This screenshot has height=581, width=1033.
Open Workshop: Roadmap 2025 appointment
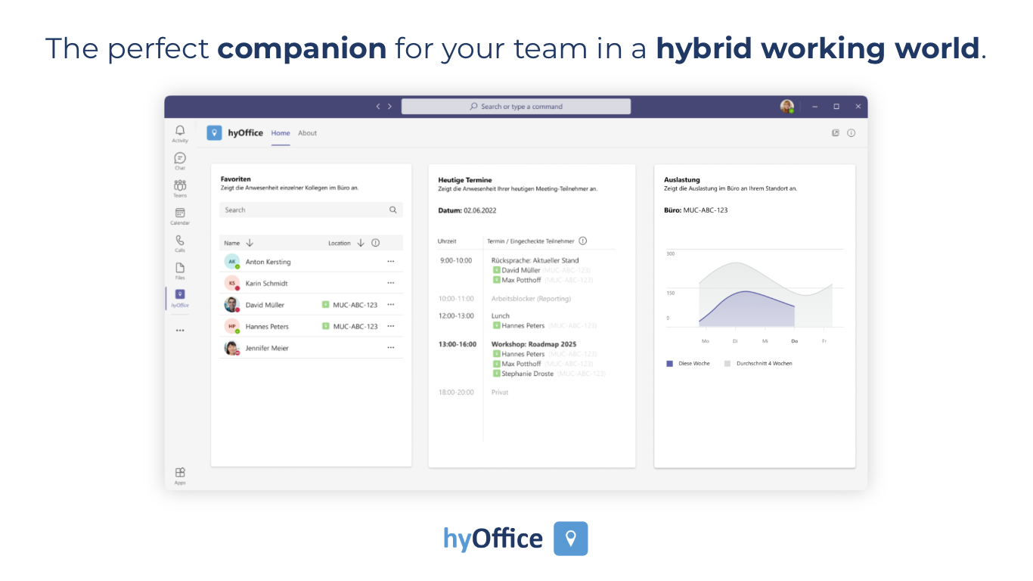click(x=534, y=344)
